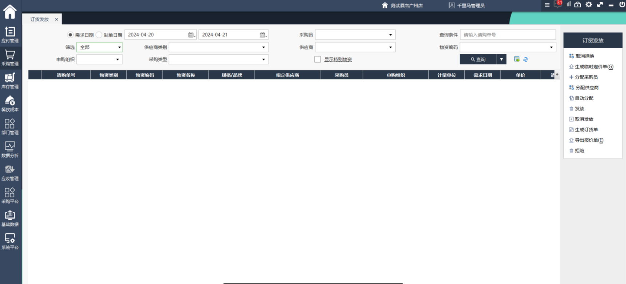626x284 pixels.
Task: Click the home icon in the sidebar
Action: pyautogui.click(x=10, y=12)
